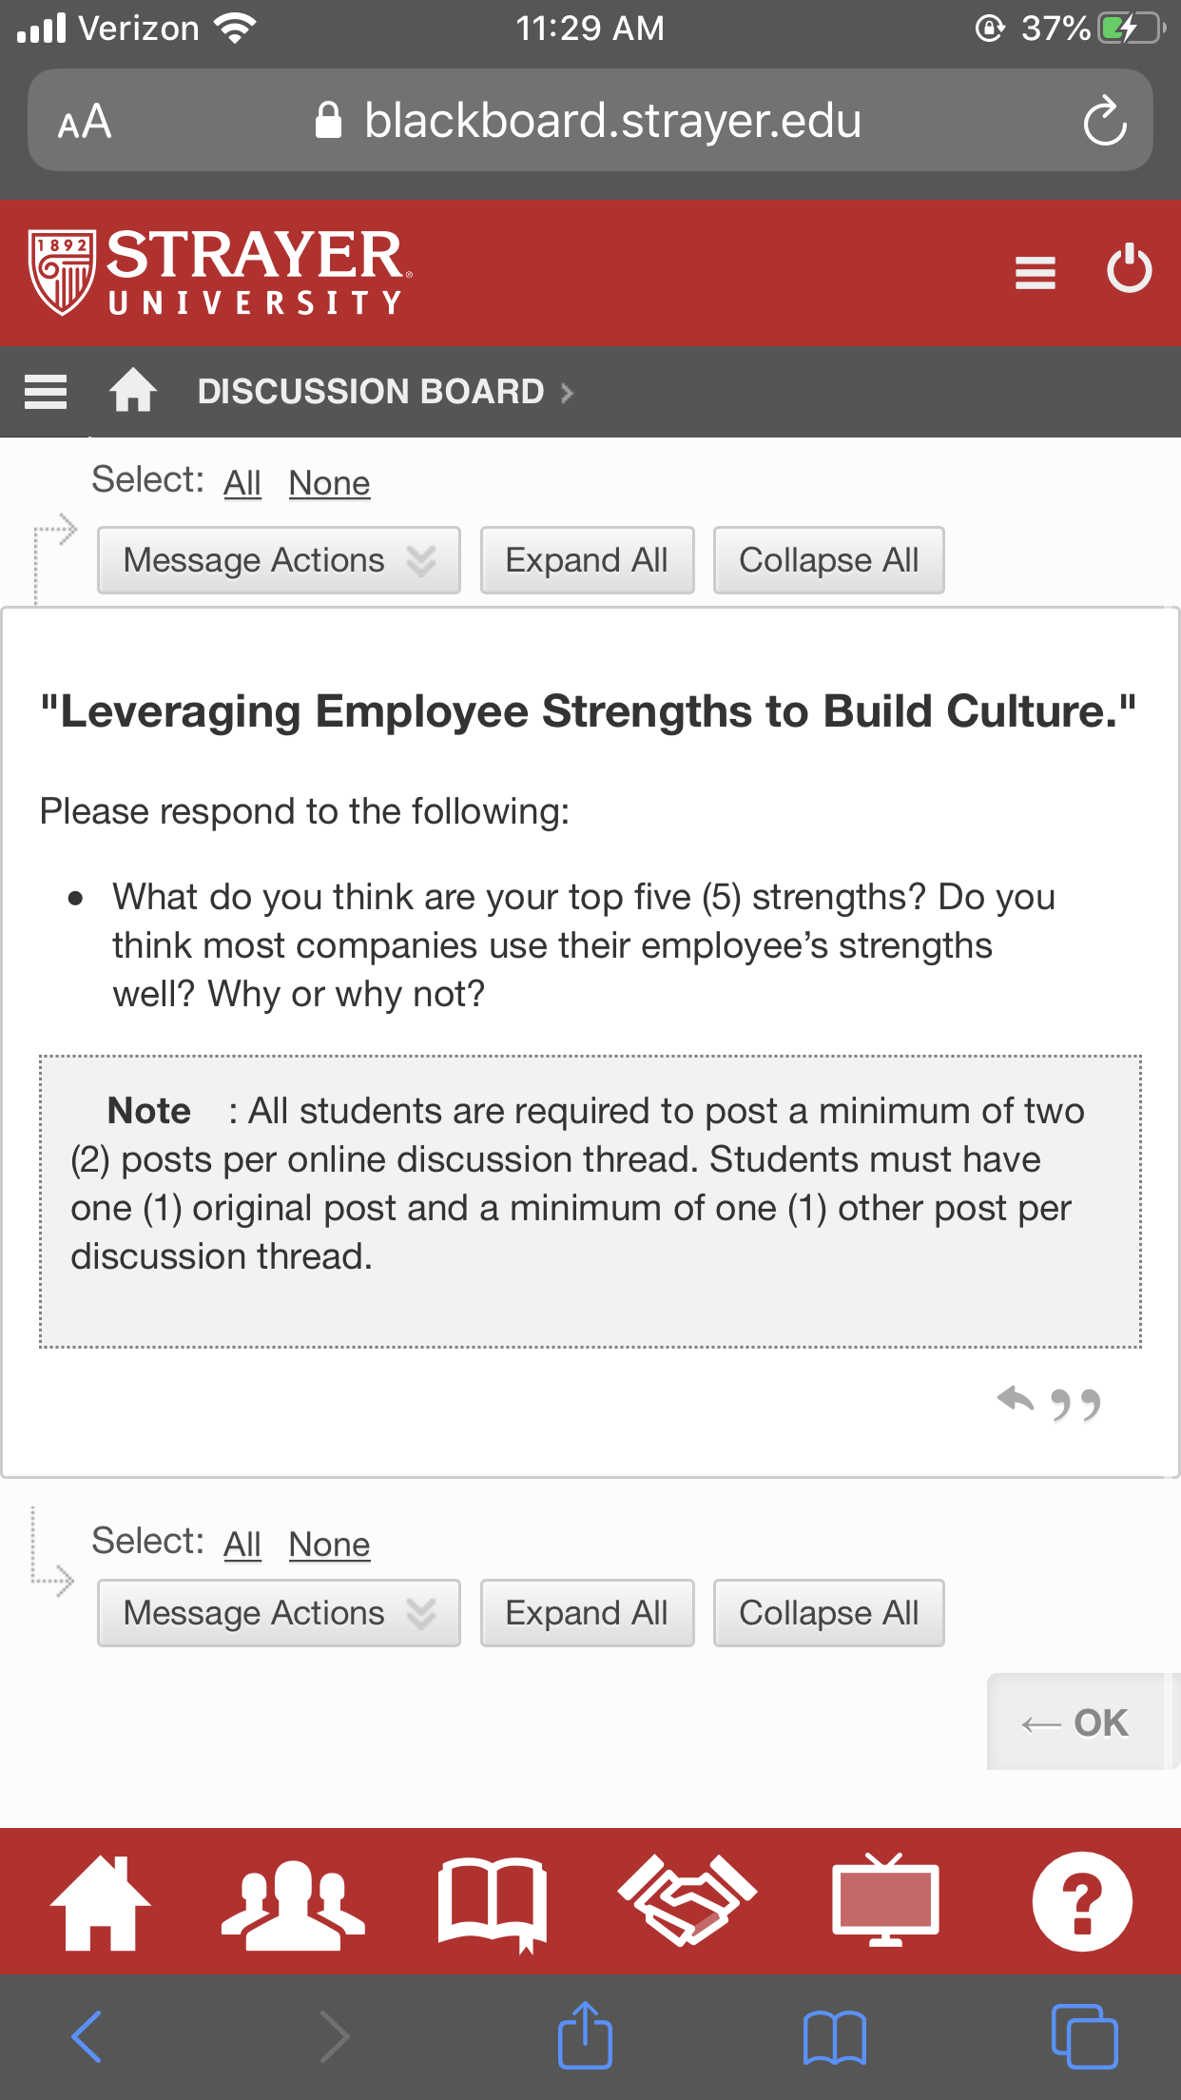Open bottom Message Actions dropdown
This screenshot has width=1181, height=2100.
279,1613
